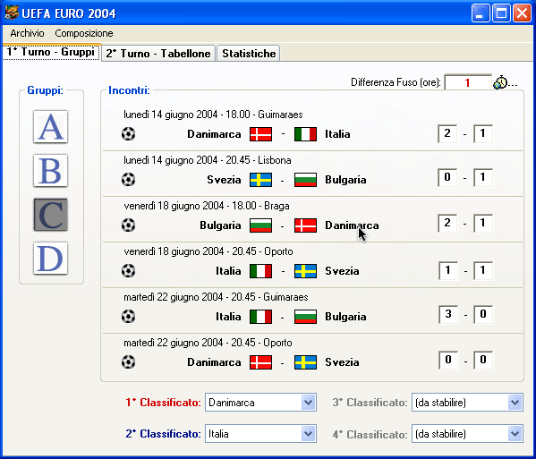
Task: Click Bulgaria score field in Svezia - Bulgaria match
Action: [482, 177]
